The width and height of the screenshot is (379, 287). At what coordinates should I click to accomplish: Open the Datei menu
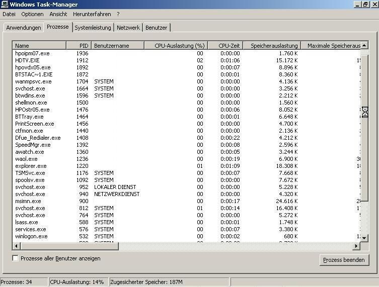9,14
